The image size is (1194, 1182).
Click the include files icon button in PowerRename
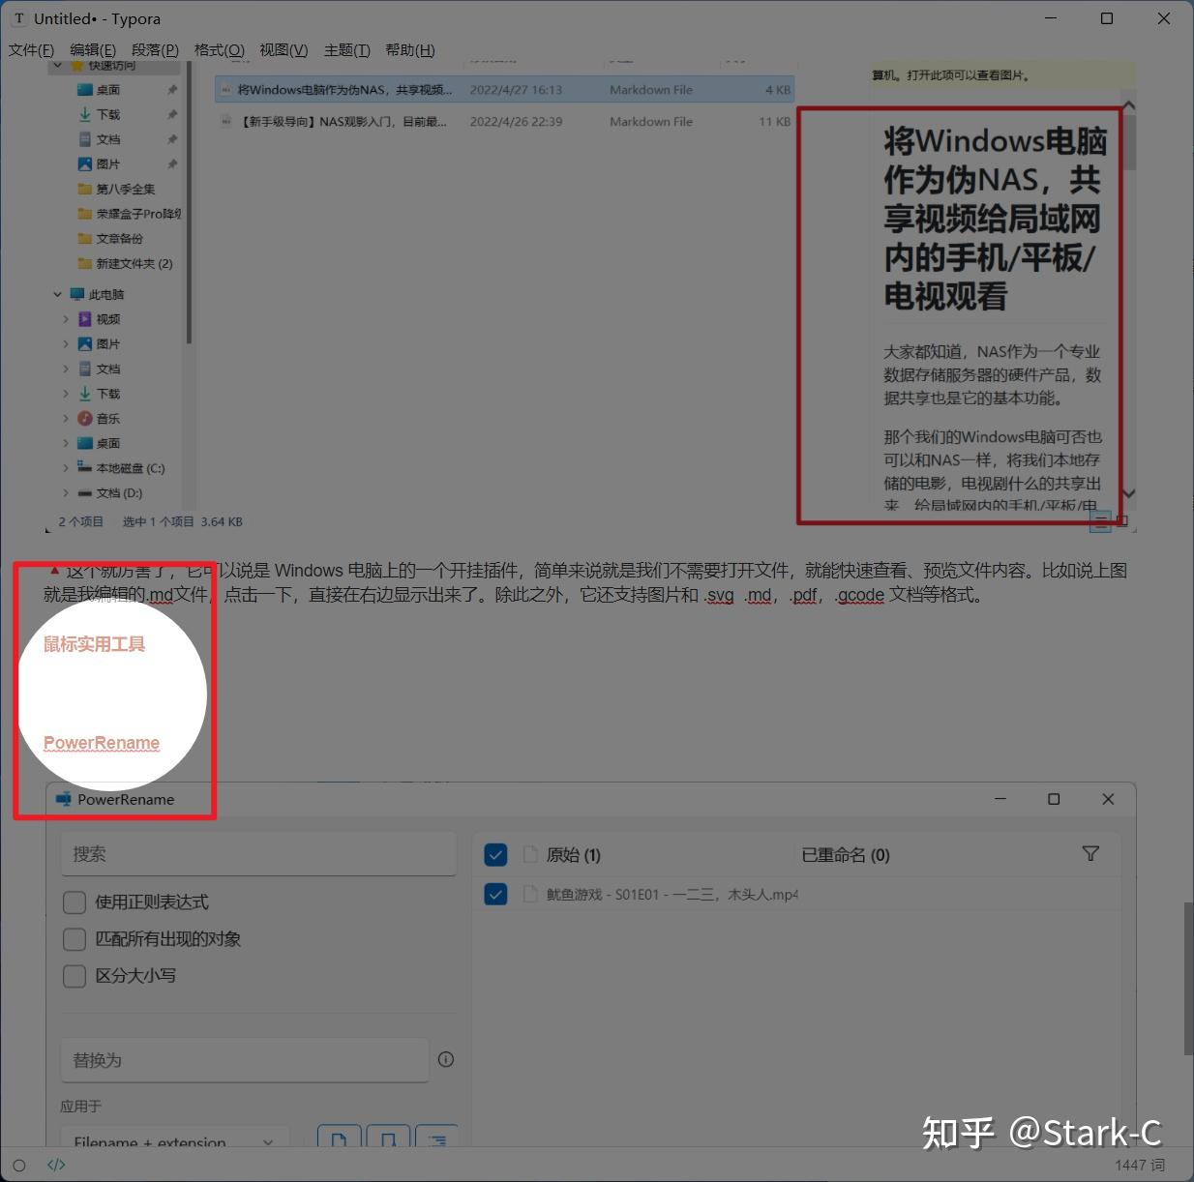pyautogui.click(x=339, y=1138)
